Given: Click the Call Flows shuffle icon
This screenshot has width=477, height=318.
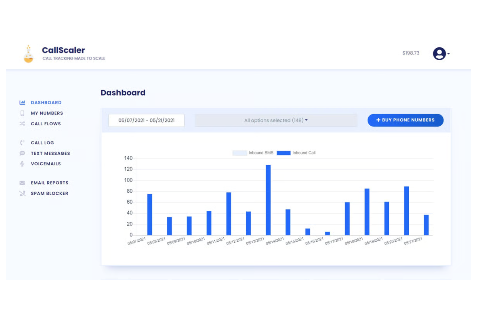Looking at the screenshot, I should pos(22,124).
